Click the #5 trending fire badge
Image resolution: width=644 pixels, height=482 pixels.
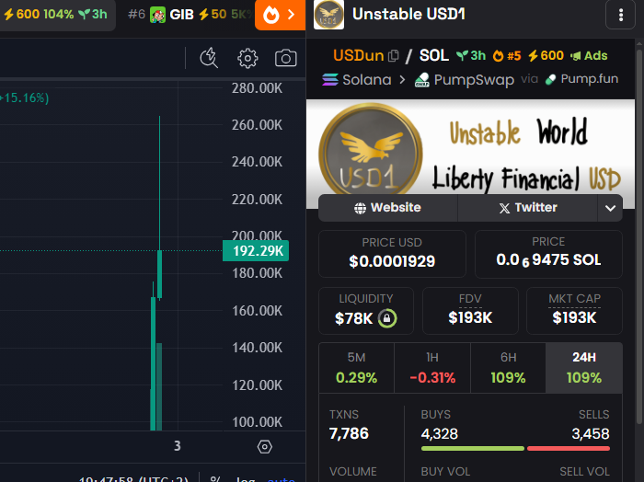click(x=507, y=55)
